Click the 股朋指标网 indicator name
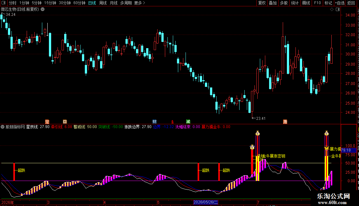This screenshot has width=359, height=206. tap(15, 127)
